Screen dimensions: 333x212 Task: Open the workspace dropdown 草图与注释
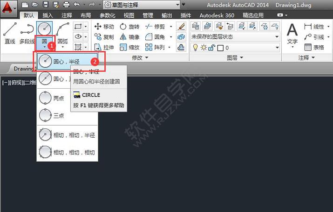[x=142, y=5]
